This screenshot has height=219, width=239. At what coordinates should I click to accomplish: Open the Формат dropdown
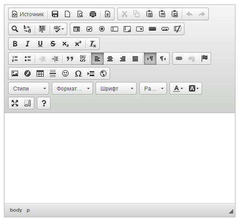(73, 88)
